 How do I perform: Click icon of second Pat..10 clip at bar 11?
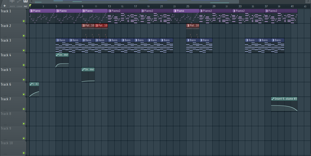pos(96,26)
